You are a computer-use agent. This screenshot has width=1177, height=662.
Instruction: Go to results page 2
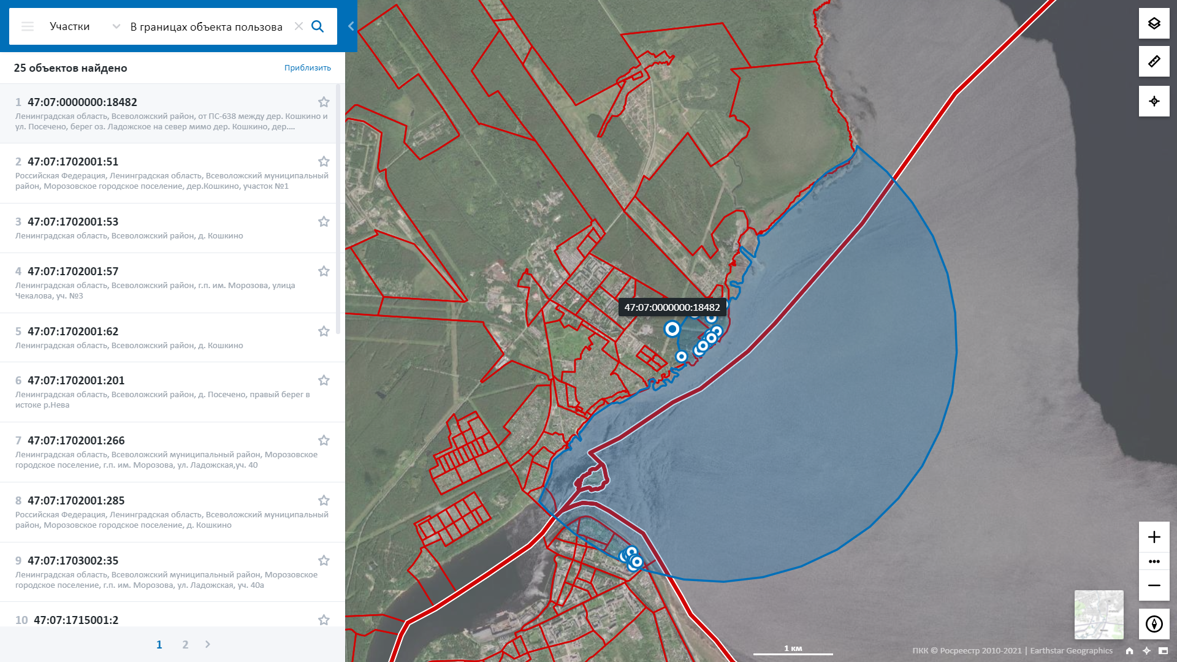[185, 644]
